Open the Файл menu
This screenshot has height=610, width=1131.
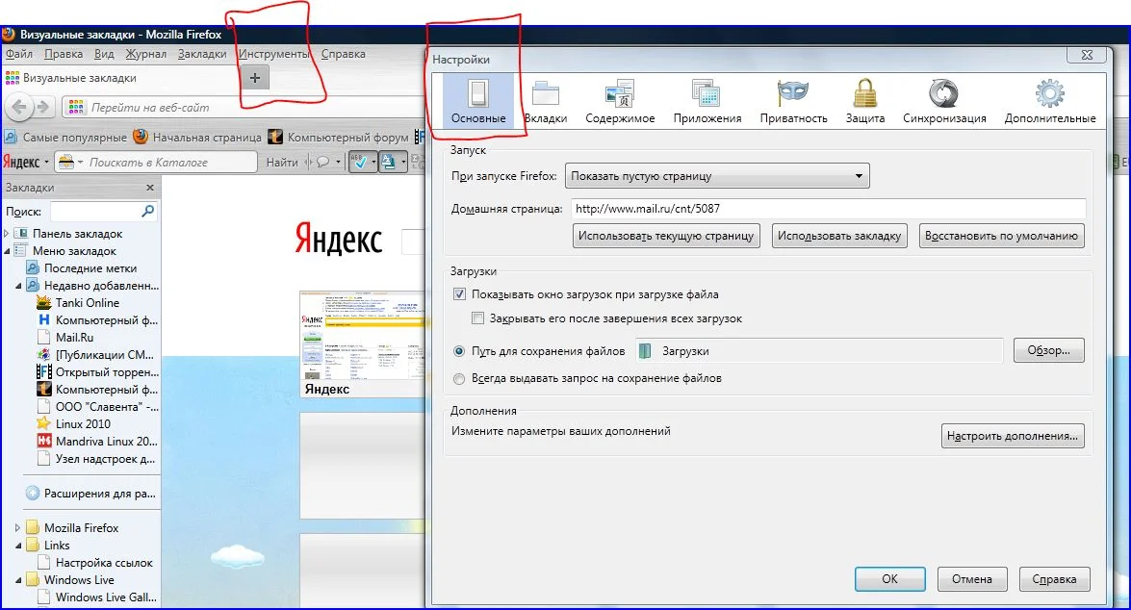coord(18,54)
